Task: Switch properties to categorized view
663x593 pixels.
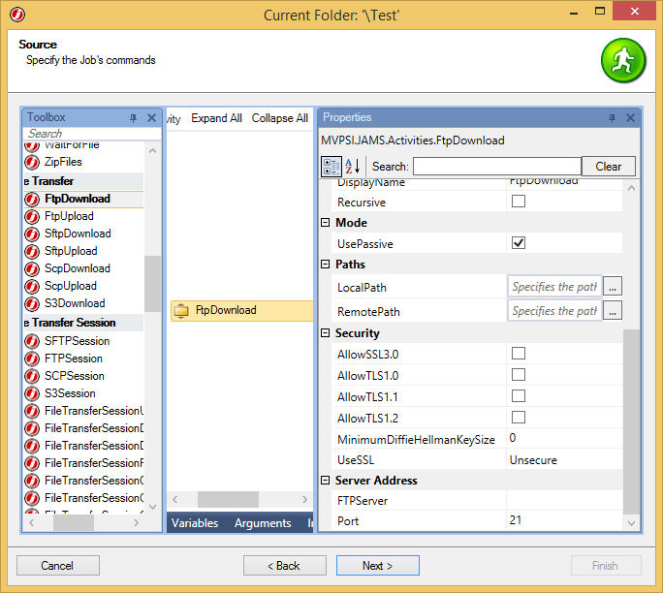Action: pos(331,167)
